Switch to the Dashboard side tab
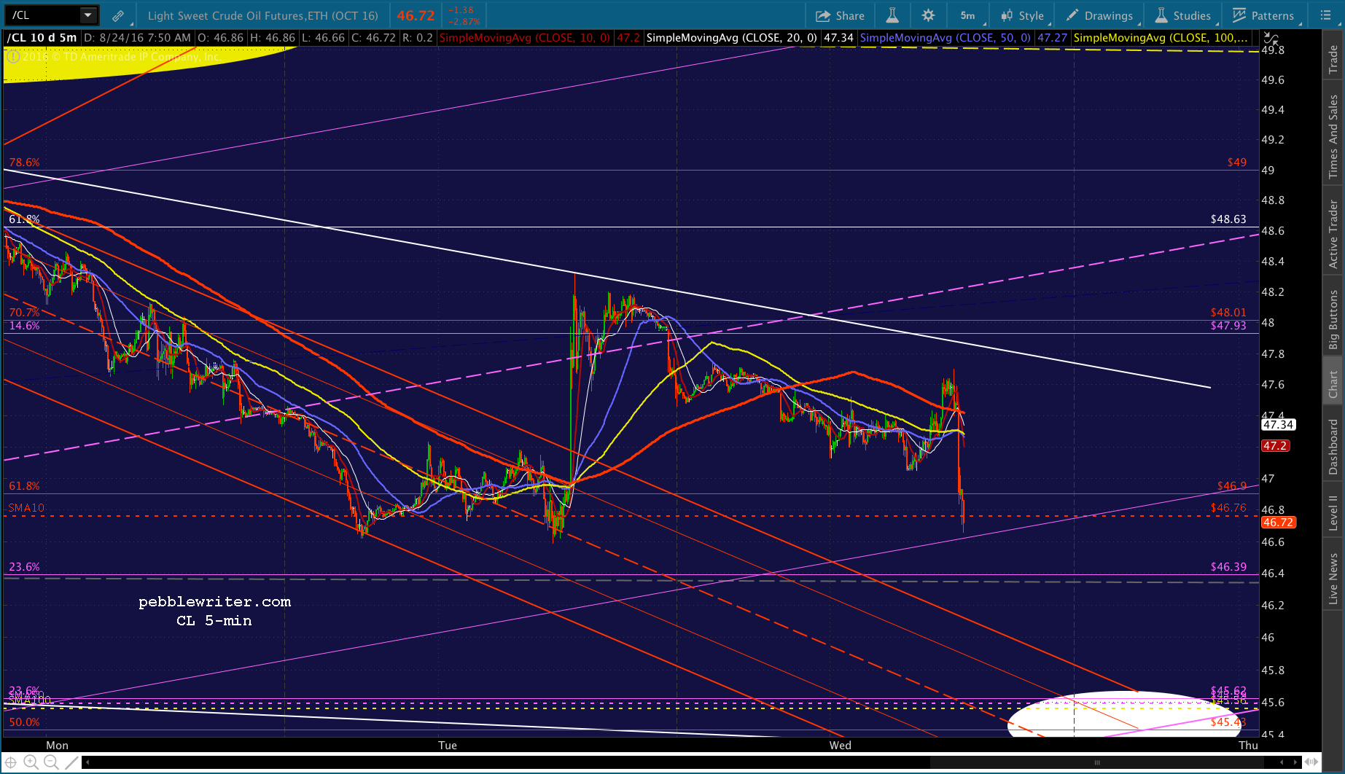This screenshot has width=1345, height=774. [1333, 446]
